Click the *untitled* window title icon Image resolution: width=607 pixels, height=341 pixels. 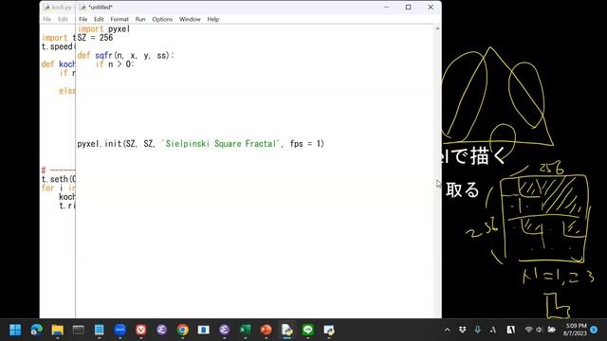pos(83,8)
